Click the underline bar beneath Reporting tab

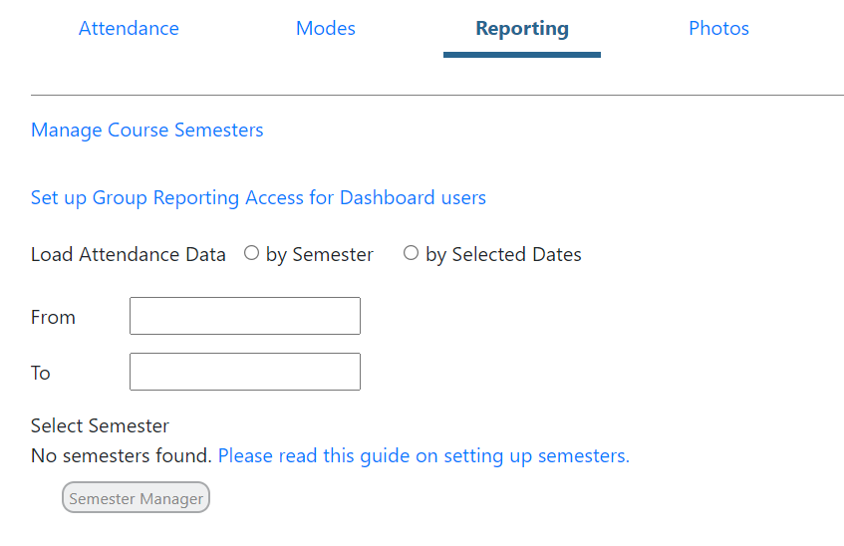click(522, 55)
